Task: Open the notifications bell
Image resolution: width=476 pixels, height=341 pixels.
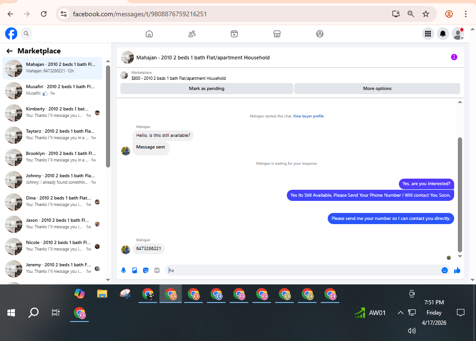Action: point(443,34)
